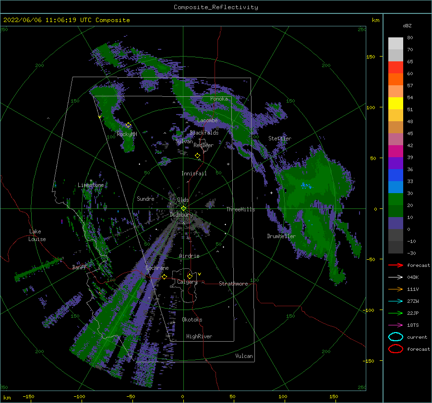
Task: Click the Calgary city label
Action: click(187, 282)
